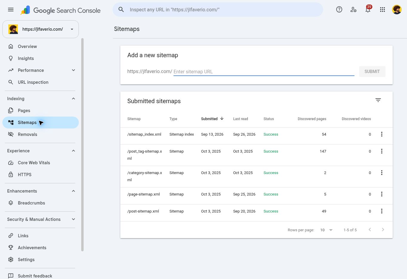Click the Overview home icon
The width and height of the screenshot is (407, 279).
coord(11,46)
